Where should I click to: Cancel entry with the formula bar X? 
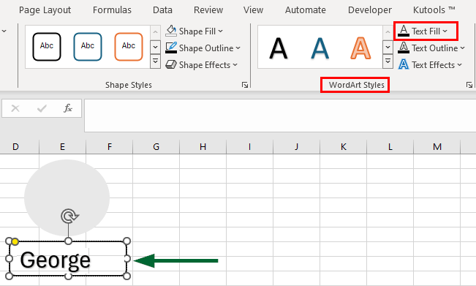coord(15,108)
